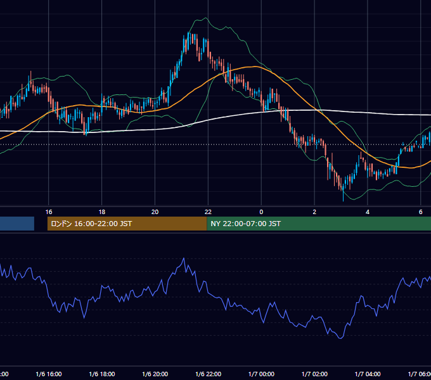Click the oscillator line peak near 21:00
Screen dimensions: 431x380
(x=184, y=258)
